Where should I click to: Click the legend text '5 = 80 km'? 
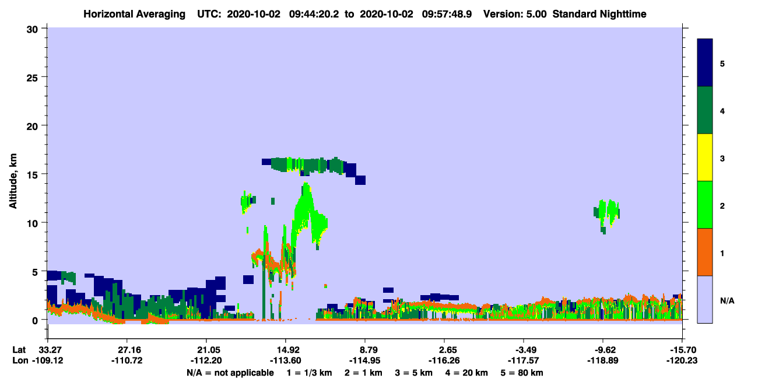pyautogui.click(x=522, y=373)
